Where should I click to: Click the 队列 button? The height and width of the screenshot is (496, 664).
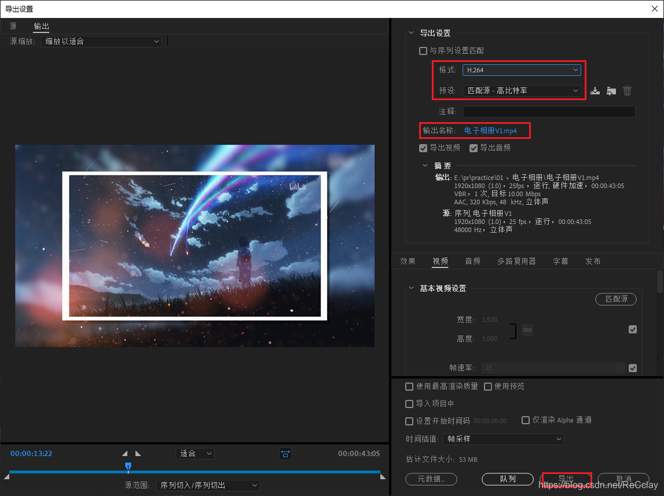508,479
